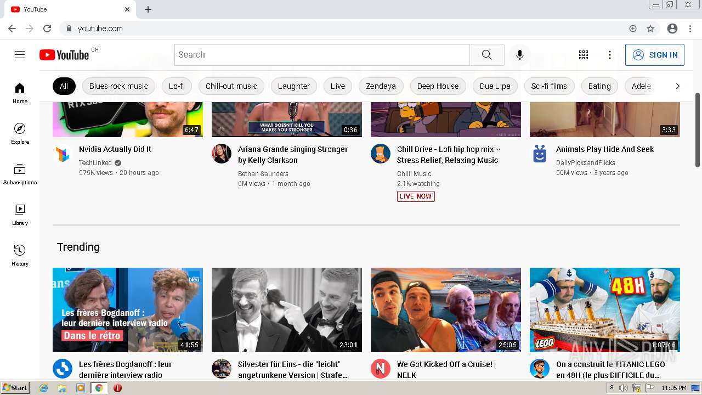This screenshot has width=702, height=395.
Task: Select the Deep House chip
Action: [438, 86]
